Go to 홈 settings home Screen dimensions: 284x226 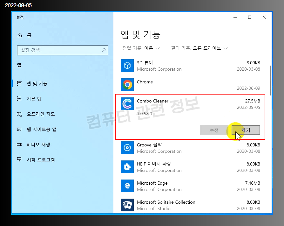(29, 35)
